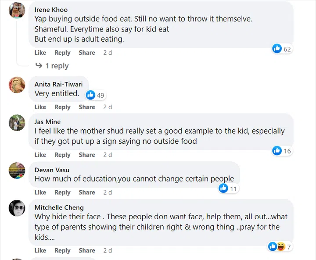Click the Mitchelle Cheng name link
The width and height of the screenshot is (316, 260).
[59, 207]
